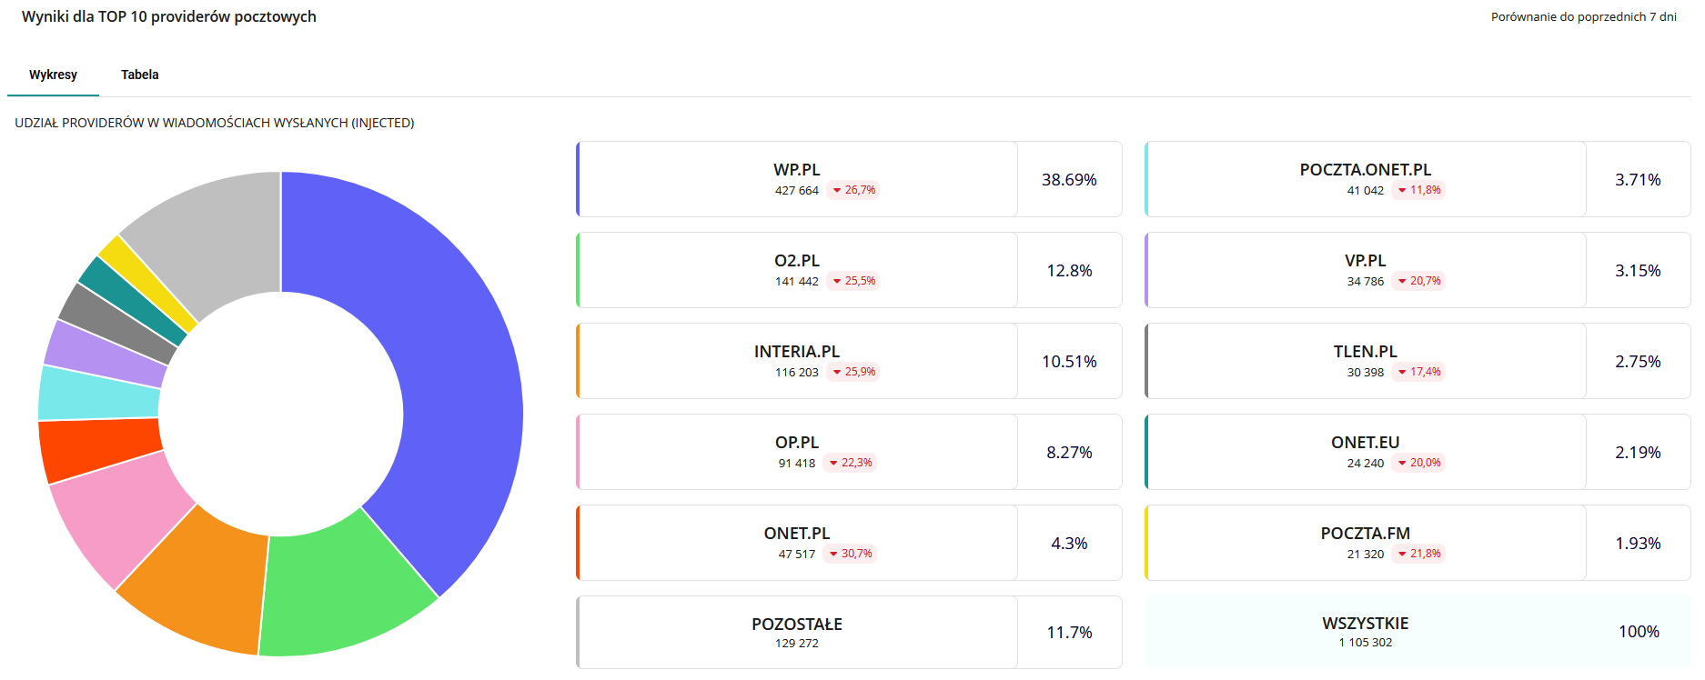
Task: Switch to the Tabela tab
Action: [139, 75]
